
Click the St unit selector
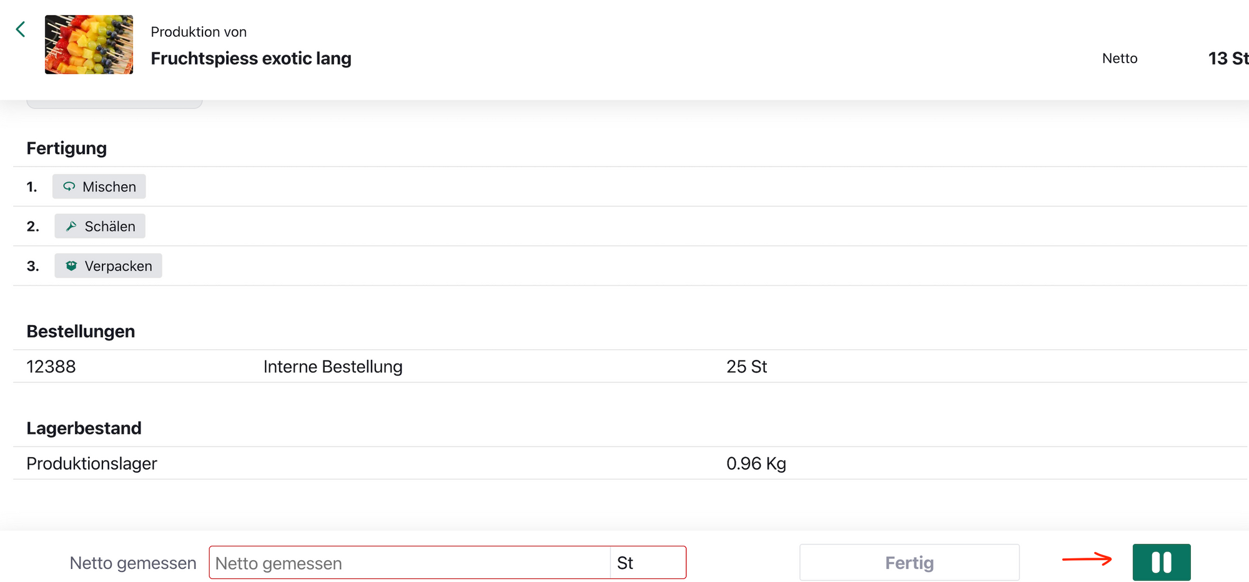(647, 563)
